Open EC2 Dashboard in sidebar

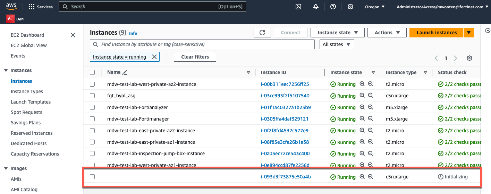(27, 35)
